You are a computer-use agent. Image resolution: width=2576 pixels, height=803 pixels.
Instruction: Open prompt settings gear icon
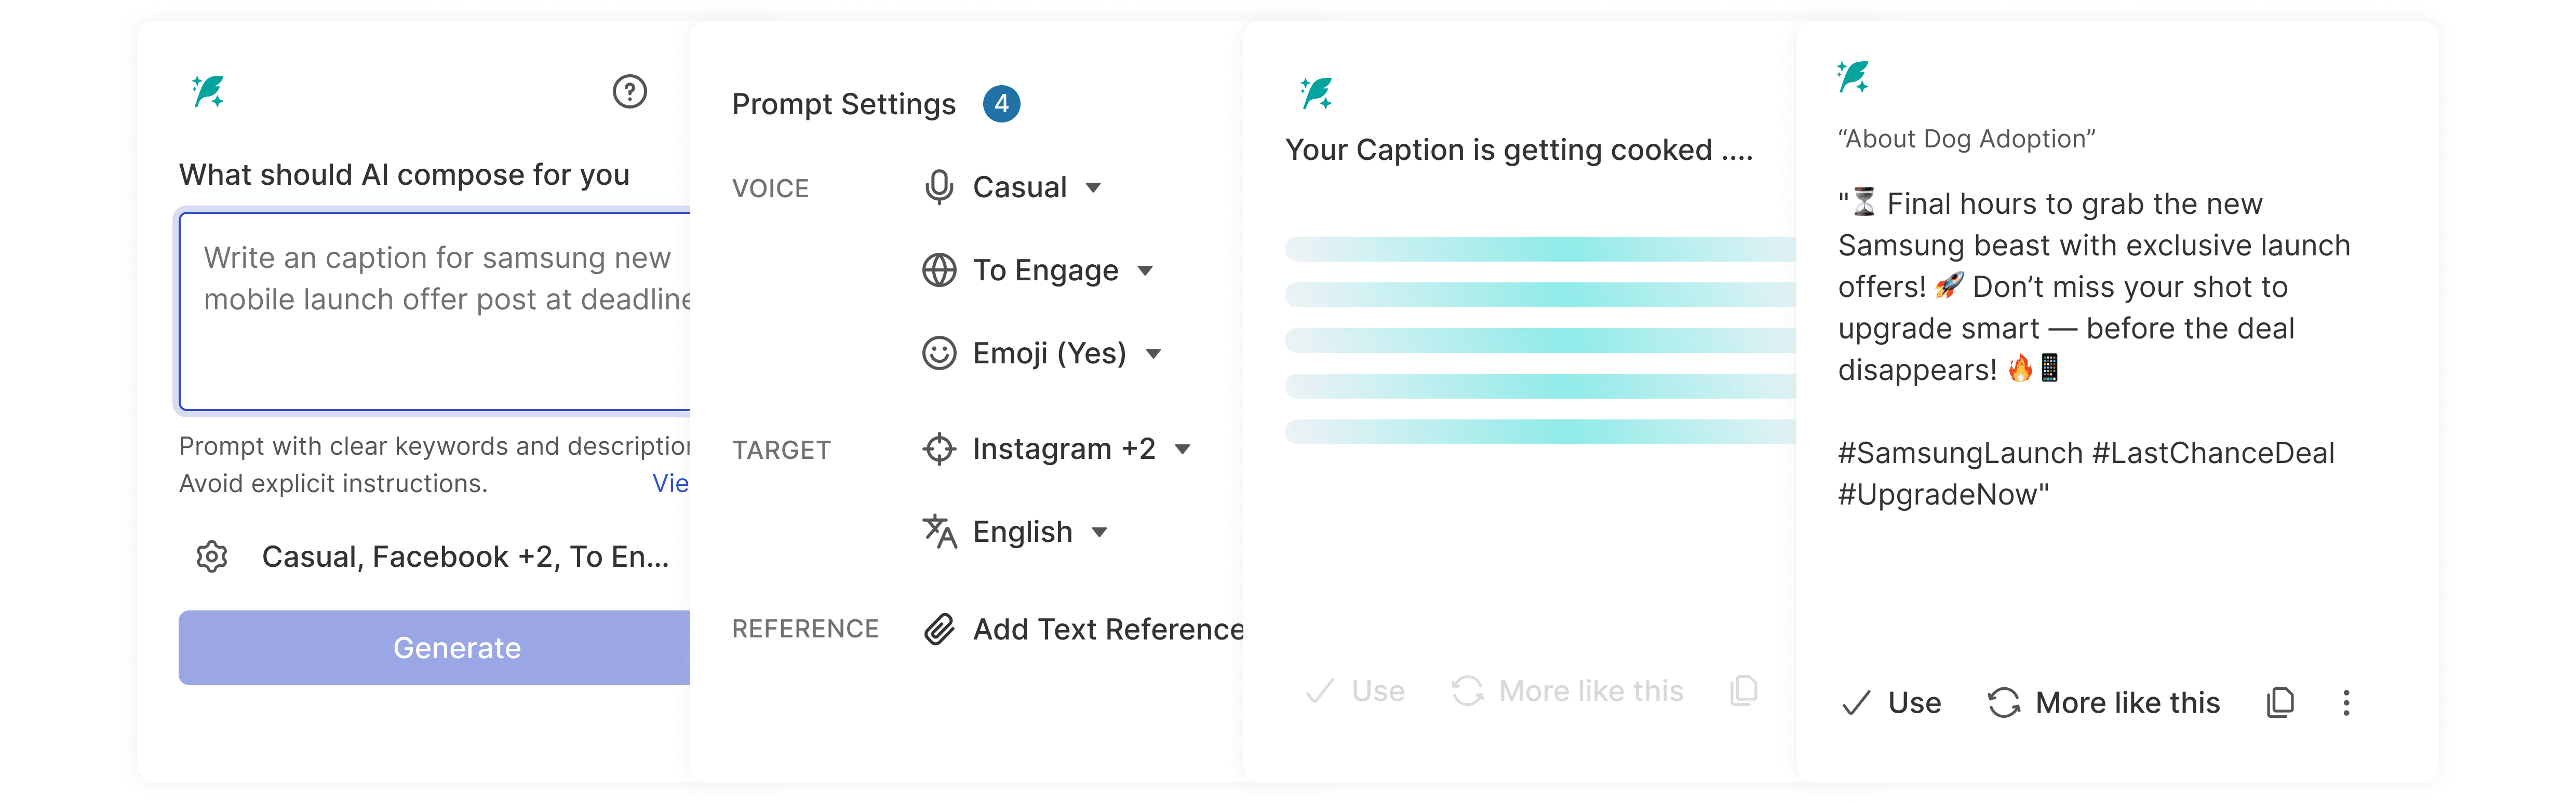tap(212, 556)
